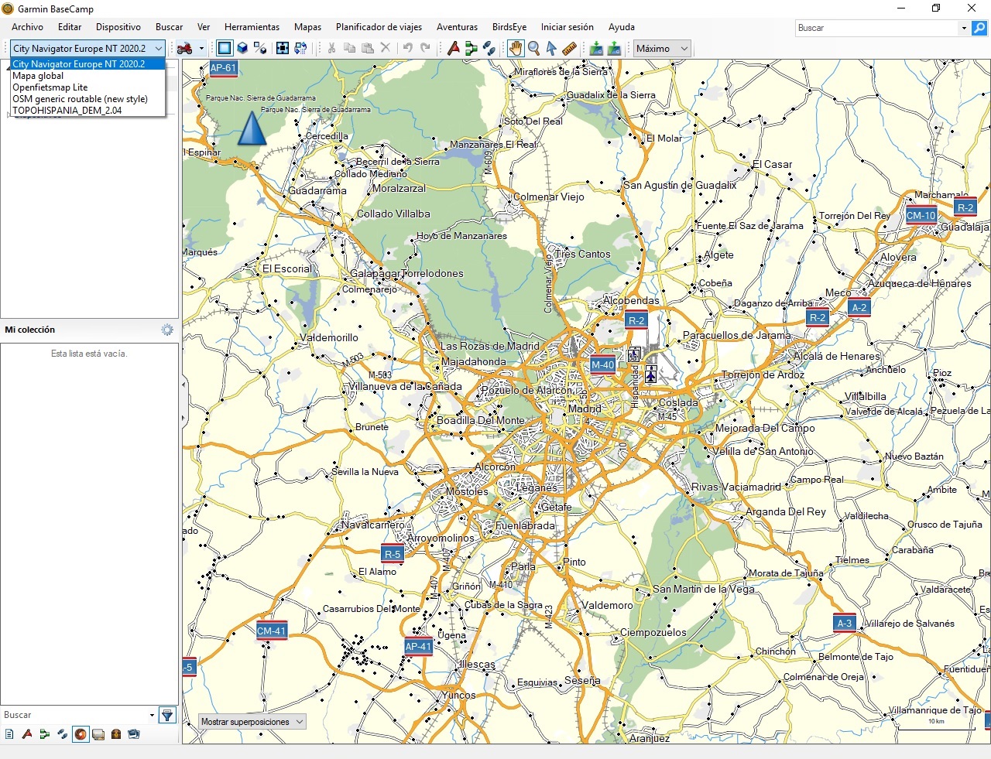The width and height of the screenshot is (991, 759).
Task: Click the Receive from device icon
Action: 614,48
